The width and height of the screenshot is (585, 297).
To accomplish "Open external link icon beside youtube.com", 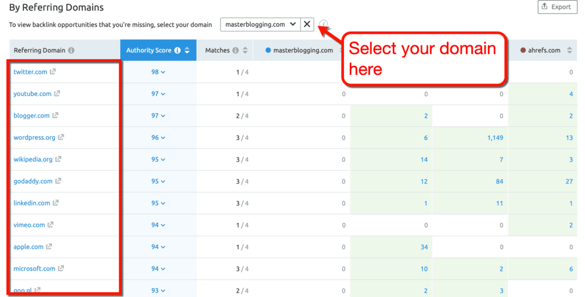I will [57, 94].
